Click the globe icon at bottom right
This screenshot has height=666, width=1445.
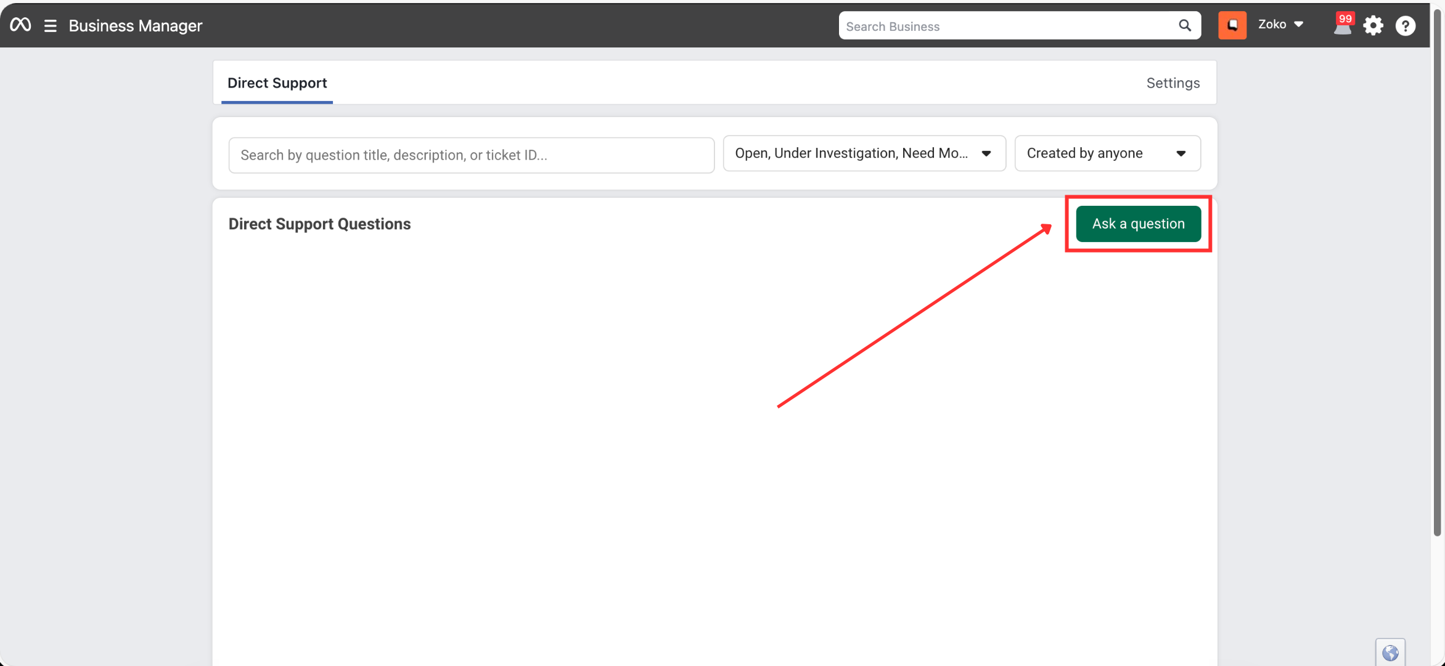coord(1390,652)
